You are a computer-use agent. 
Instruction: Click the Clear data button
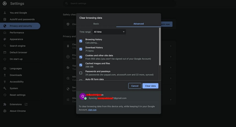150,86
